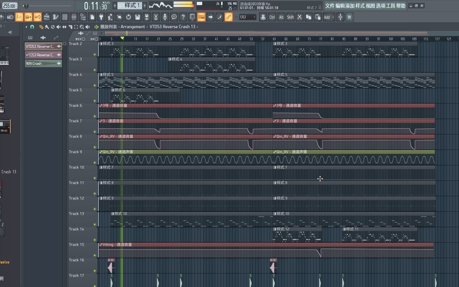Open the 样式 1 pattern selector
Image resolution: width=459 pixels, height=287 pixels.
[x=130, y=6]
